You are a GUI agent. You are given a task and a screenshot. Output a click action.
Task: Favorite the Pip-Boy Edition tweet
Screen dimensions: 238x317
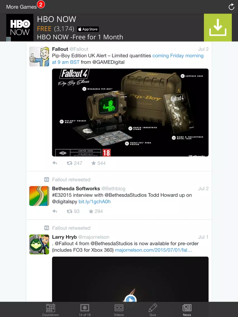[99, 163]
